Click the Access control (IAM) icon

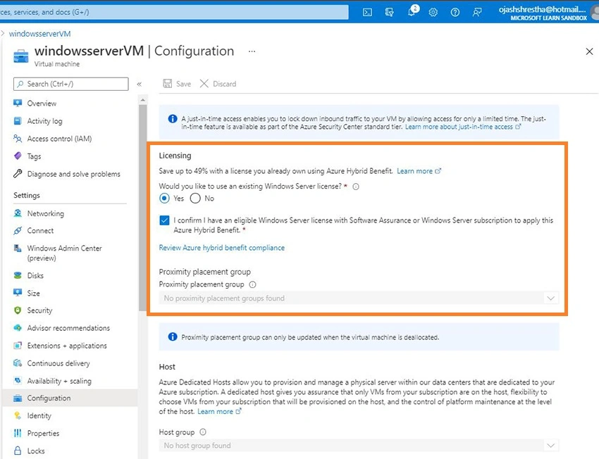click(18, 139)
